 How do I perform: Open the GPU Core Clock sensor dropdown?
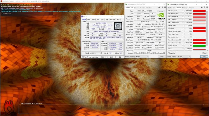[183, 11]
